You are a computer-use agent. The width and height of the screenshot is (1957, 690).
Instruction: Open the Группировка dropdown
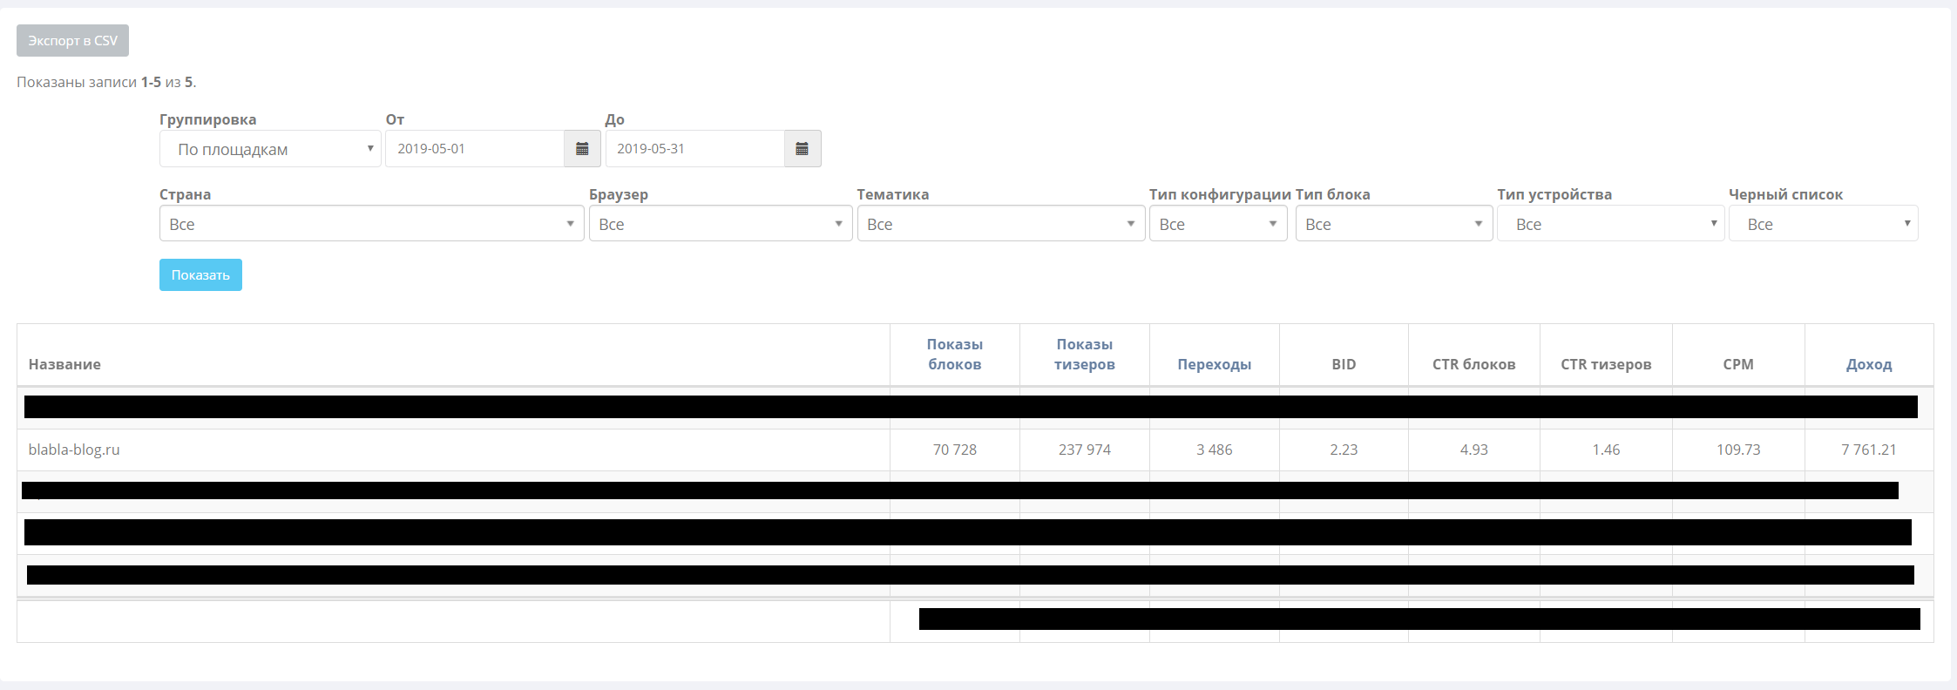point(270,149)
